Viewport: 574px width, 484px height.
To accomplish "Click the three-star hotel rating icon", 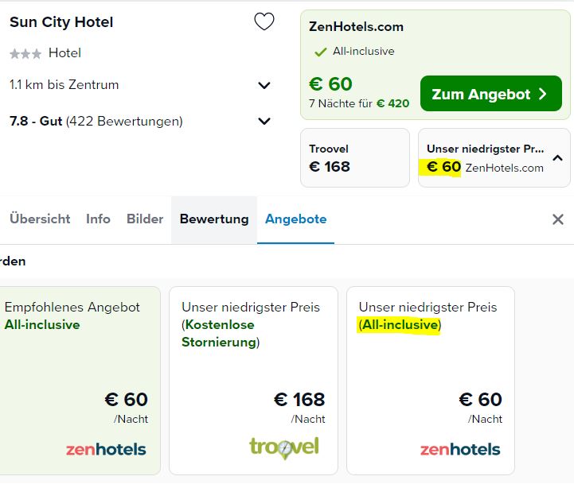I will point(25,54).
